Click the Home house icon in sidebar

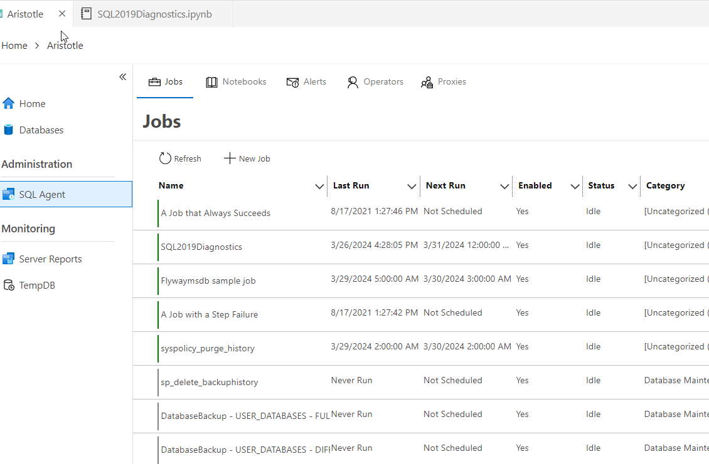[8, 103]
